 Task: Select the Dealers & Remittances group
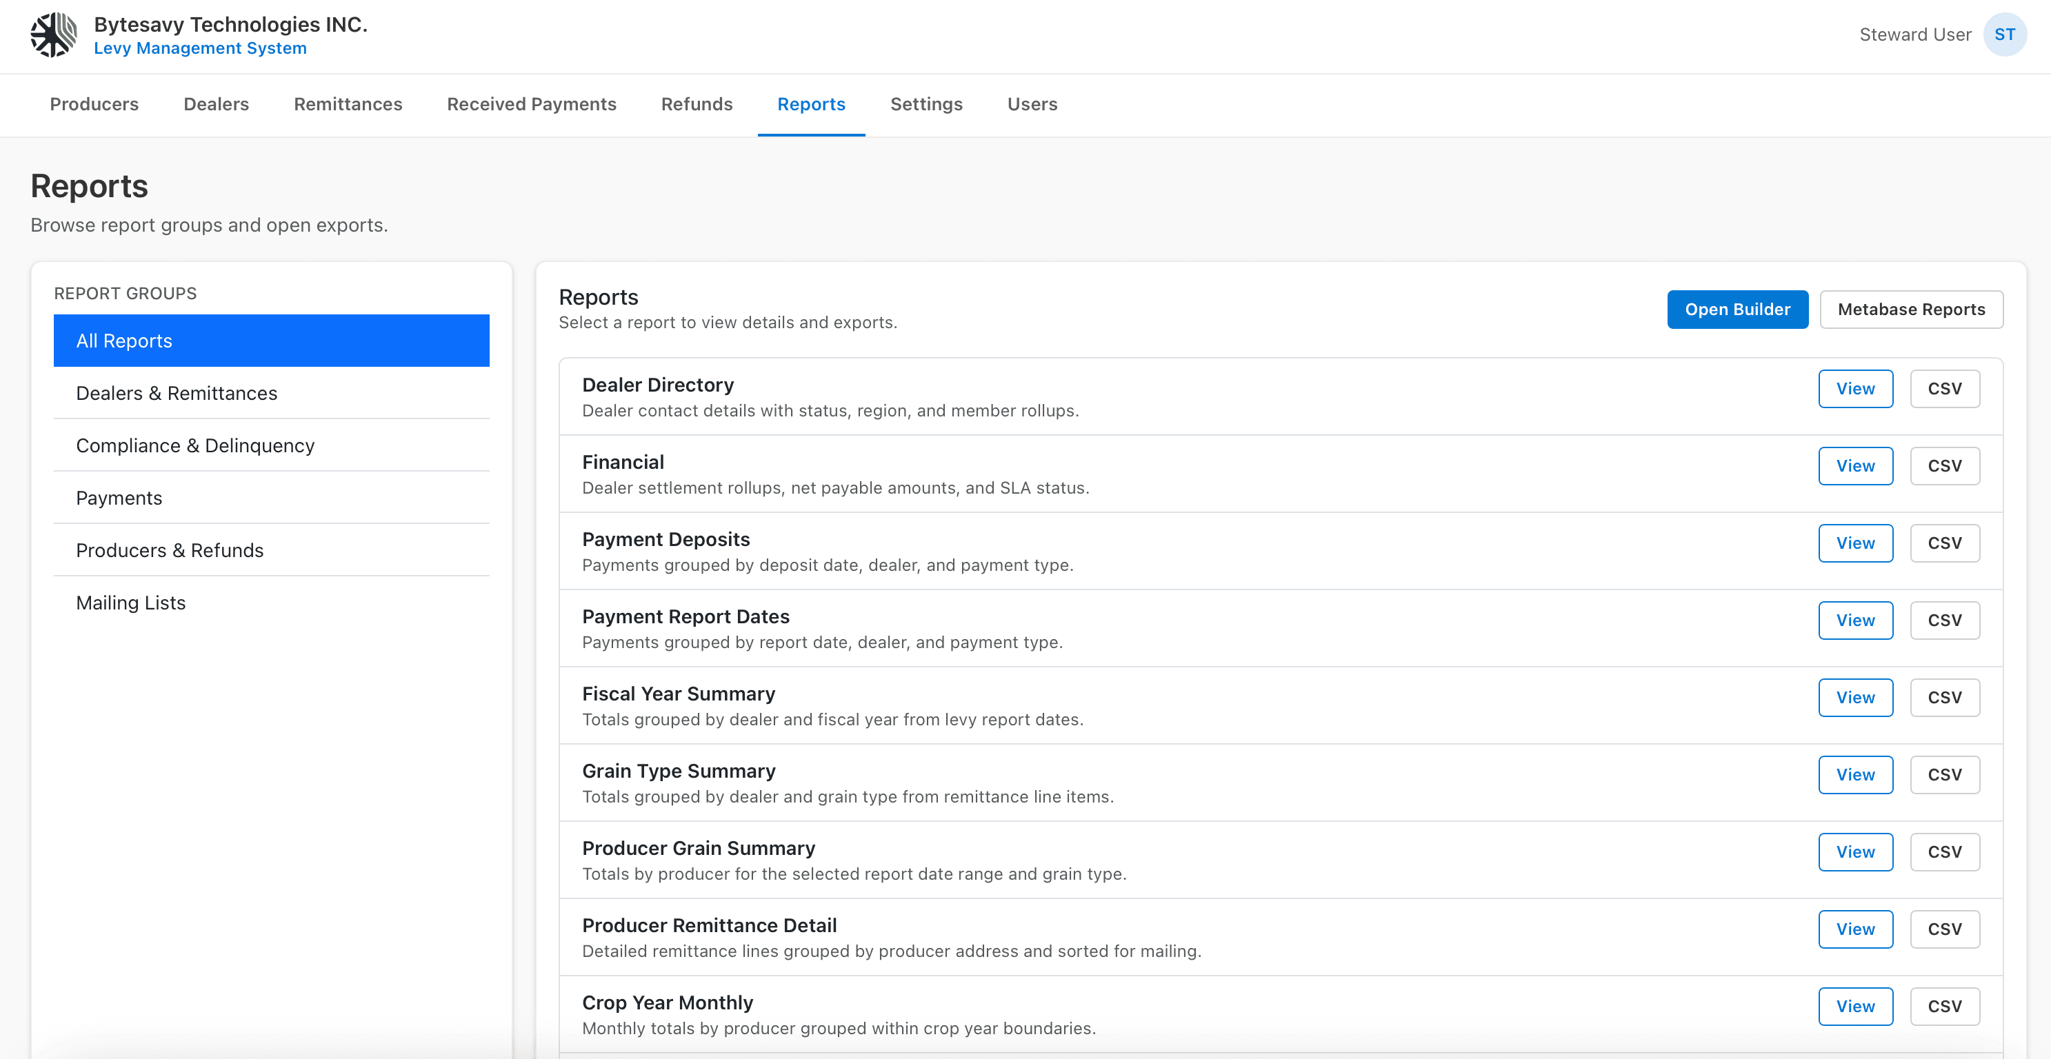(x=272, y=394)
